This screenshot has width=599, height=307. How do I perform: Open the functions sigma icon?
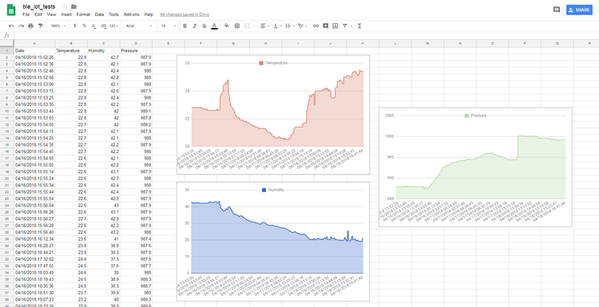point(359,26)
